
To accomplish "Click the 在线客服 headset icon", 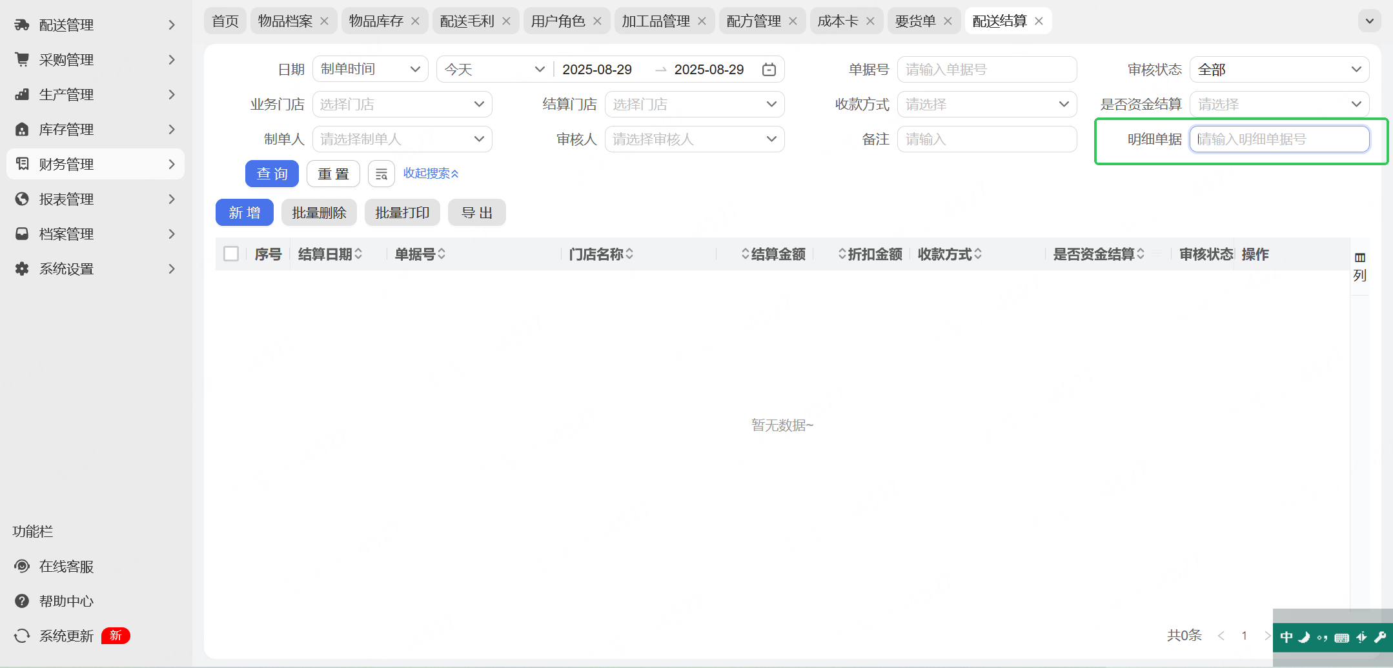I will click(22, 566).
